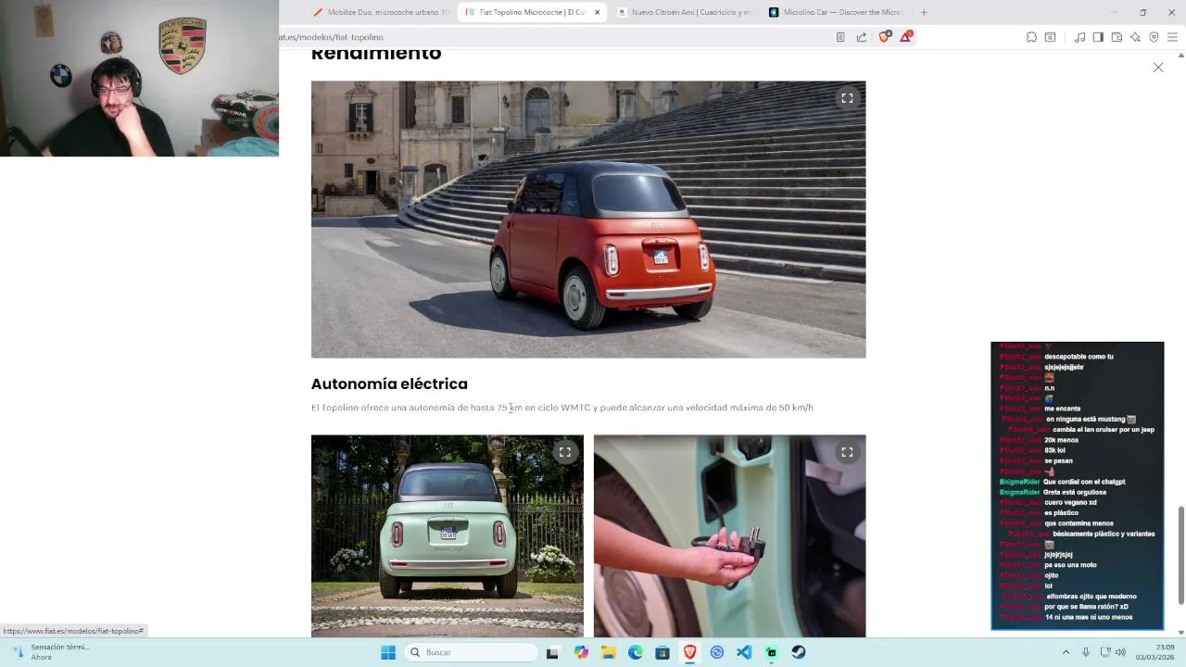Open File Explorer from the taskbar

(608, 652)
